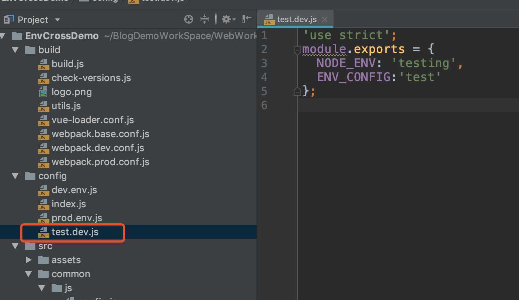Click the Project panel title label
This screenshot has width=519, height=300.
pos(33,20)
